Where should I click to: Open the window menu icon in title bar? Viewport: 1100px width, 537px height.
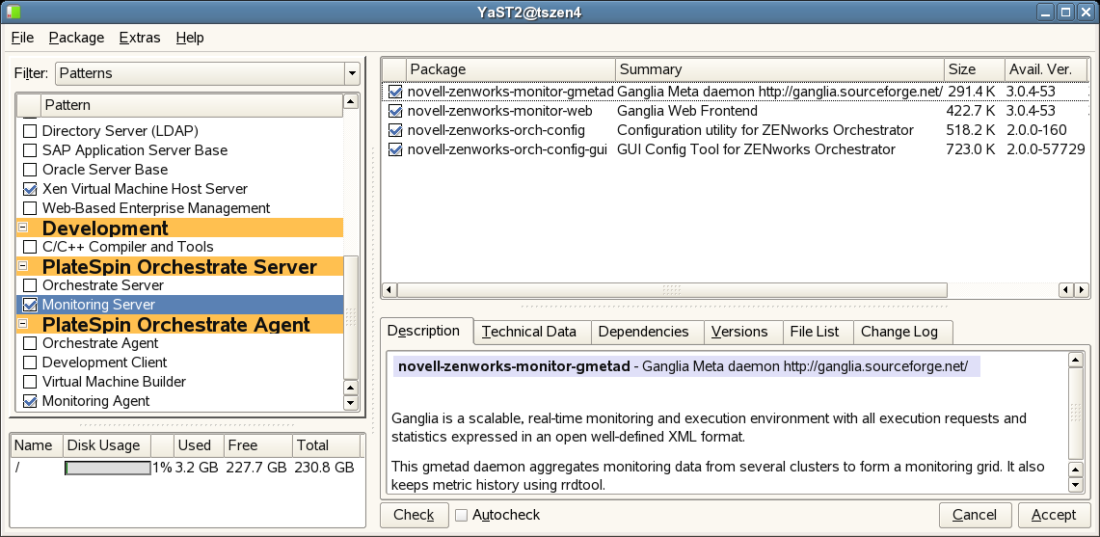click(12, 12)
